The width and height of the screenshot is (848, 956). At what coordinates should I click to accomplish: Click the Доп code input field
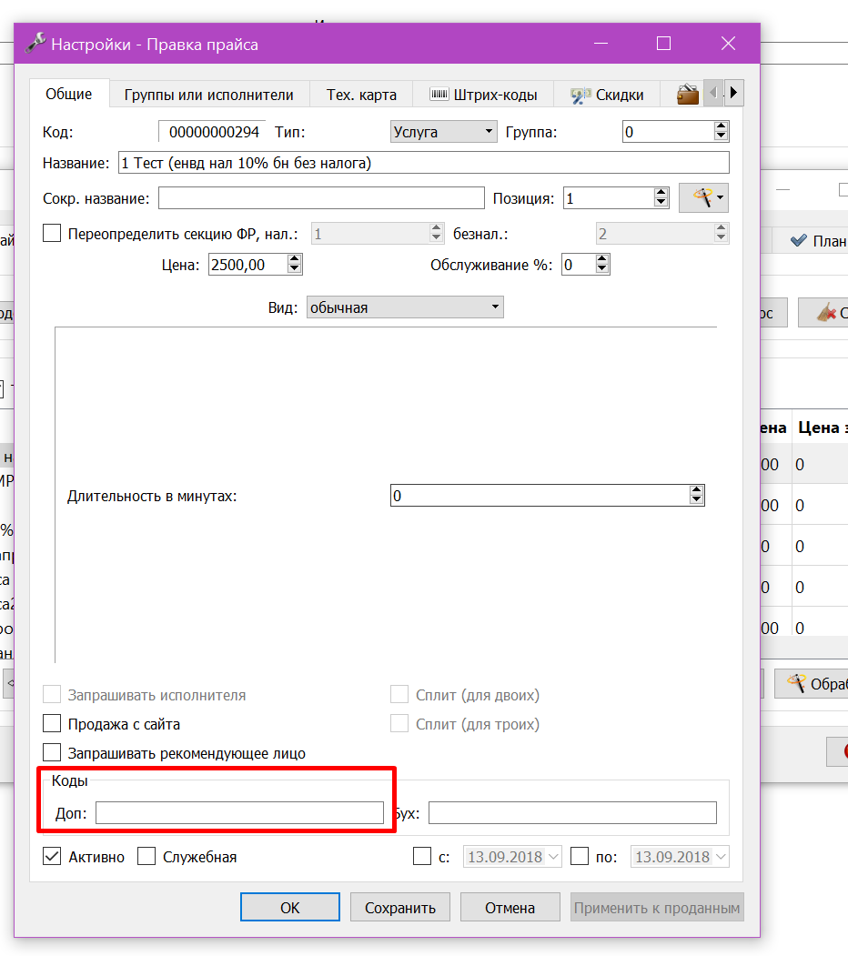click(x=240, y=812)
